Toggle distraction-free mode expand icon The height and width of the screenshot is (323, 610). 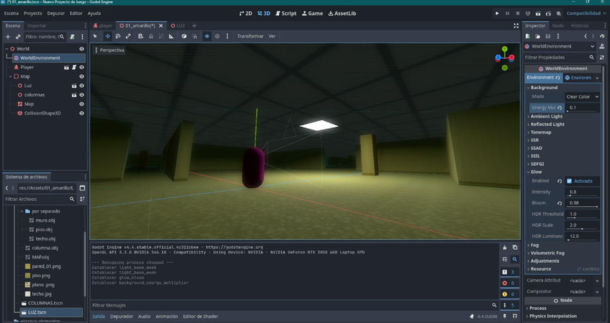516,26
